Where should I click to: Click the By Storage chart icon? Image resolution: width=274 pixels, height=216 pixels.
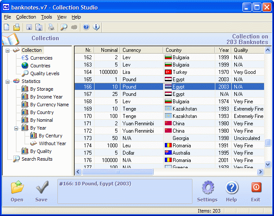pos(25,89)
